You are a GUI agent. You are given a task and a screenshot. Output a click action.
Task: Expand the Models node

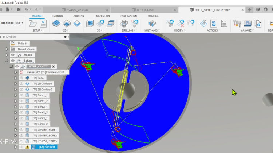7,55
